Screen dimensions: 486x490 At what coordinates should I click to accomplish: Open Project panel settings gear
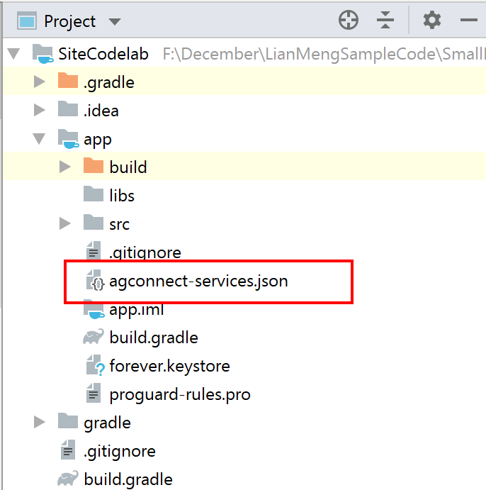[x=431, y=21]
